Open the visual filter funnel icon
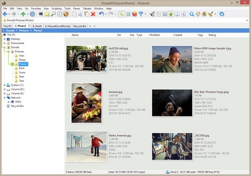The image size is (251, 176). (141, 14)
